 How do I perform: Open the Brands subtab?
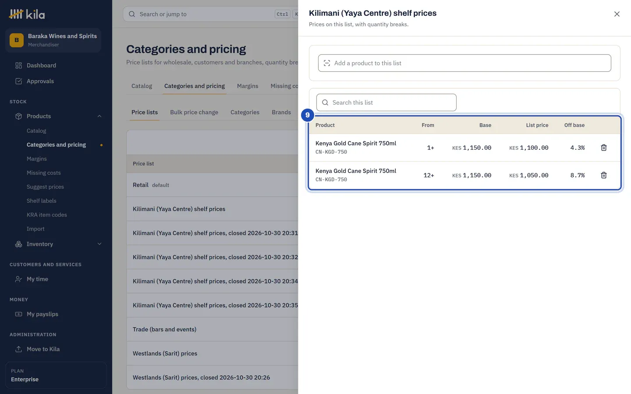281,112
